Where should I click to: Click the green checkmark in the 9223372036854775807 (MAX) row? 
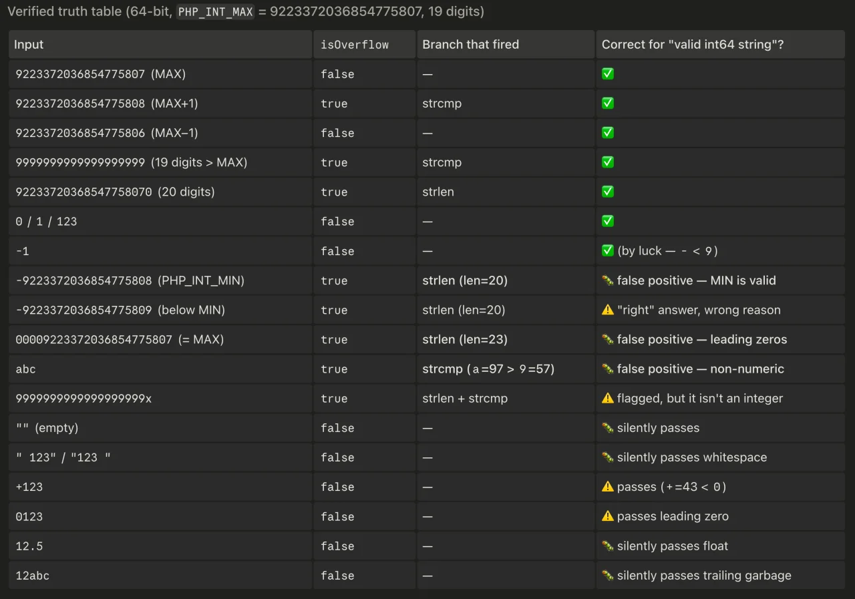tap(608, 74)
